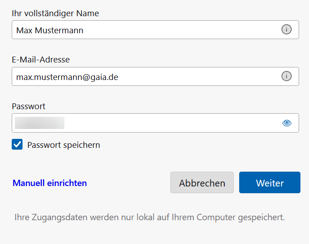Click the 'gaia.de' domain in the email field

tap(105, 77)
